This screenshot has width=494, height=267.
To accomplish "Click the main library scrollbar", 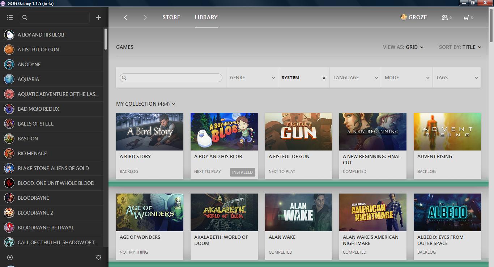I will point(491,25).
